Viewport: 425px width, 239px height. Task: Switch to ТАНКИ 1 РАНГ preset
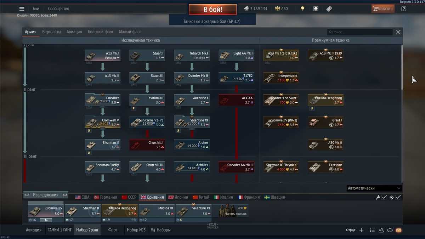coord(59,230)
